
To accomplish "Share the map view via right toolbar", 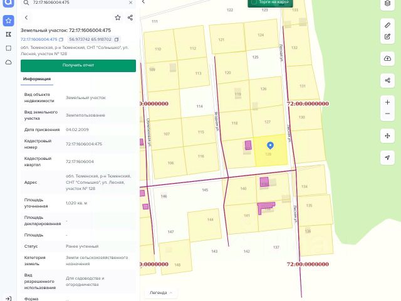I will (387, 81).
